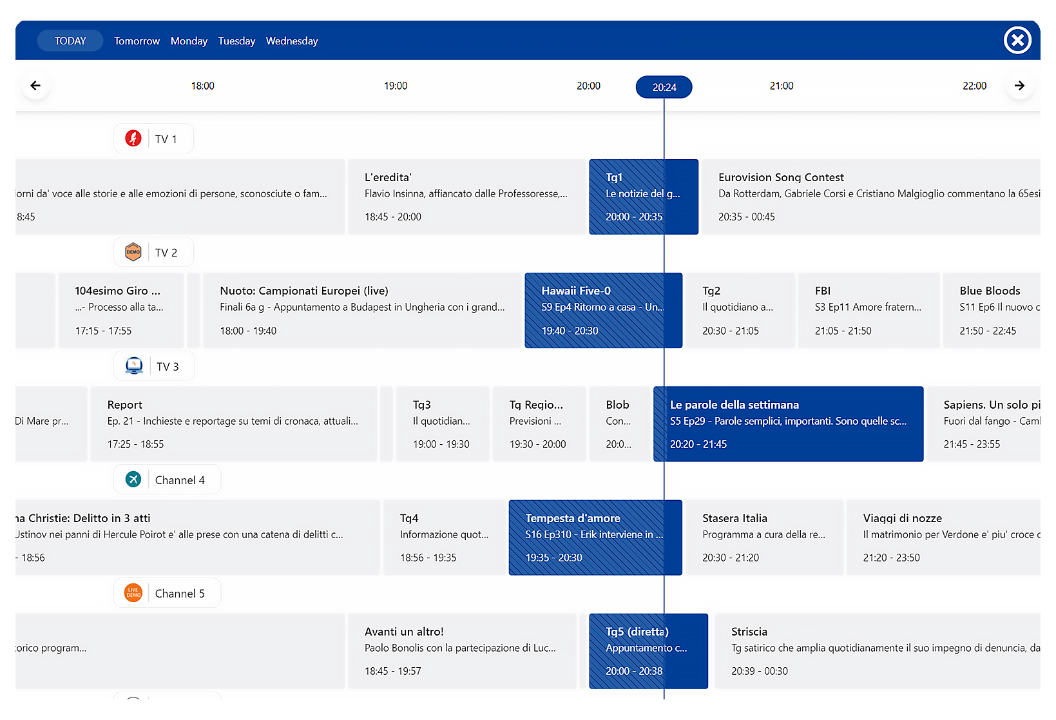Click the 20:24 current time marker
The width and height of the screenshot is (1056, 720).
click(x=664, y=87)
